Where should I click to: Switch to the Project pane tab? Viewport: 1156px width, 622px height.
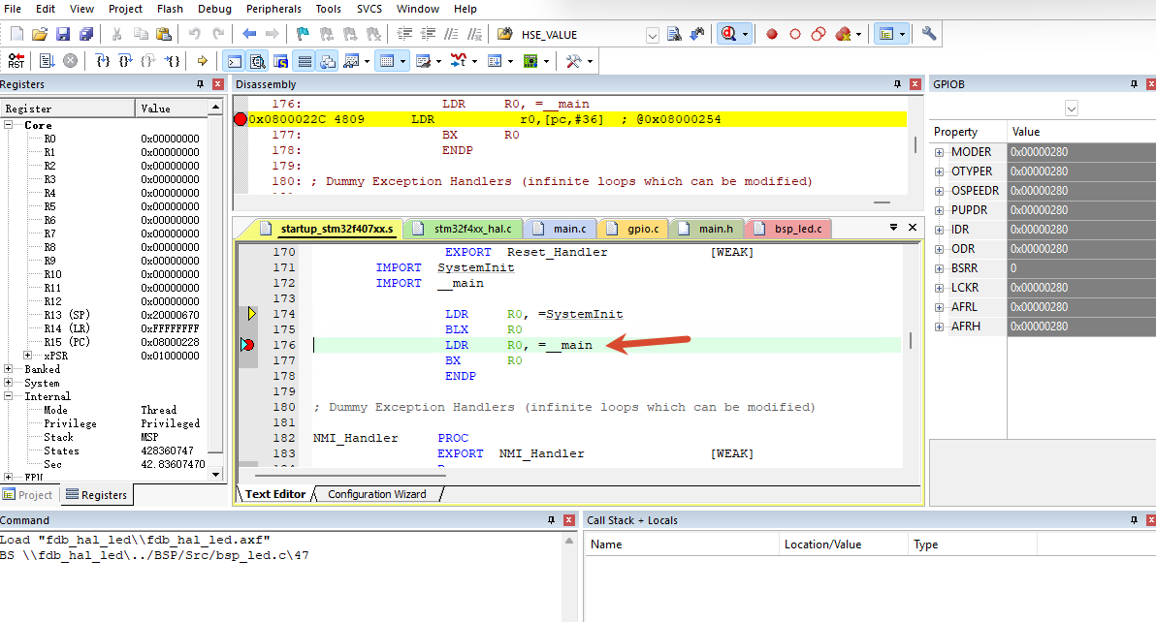pos(28,495)
